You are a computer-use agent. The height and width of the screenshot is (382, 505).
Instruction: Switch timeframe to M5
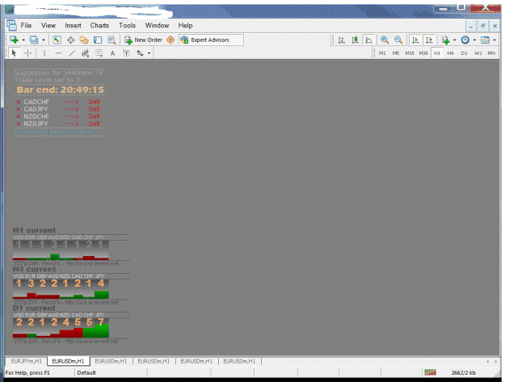(396, 53)
